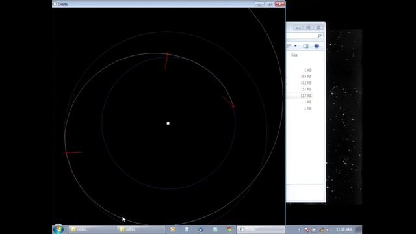Select the active Orbits program taskbar button
The width and height of the screenshot is (416, 234).
(x=260, y=229)
